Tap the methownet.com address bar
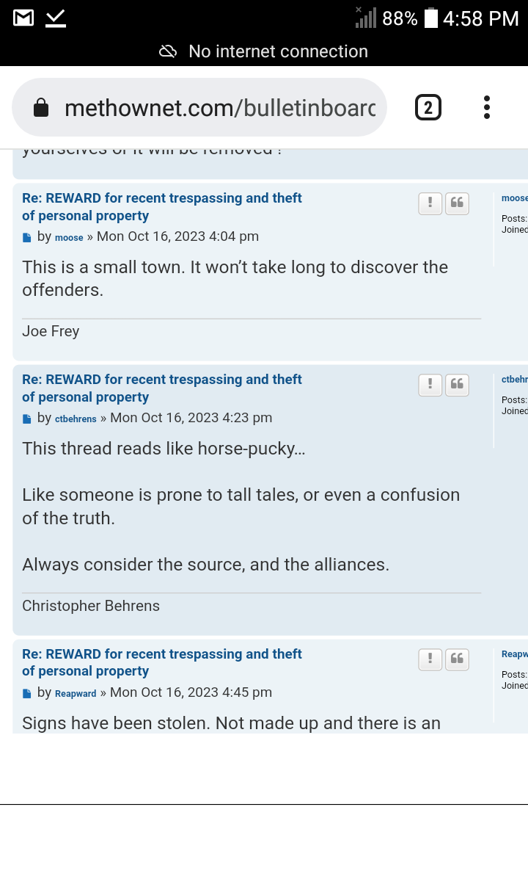 click(219, 108)
